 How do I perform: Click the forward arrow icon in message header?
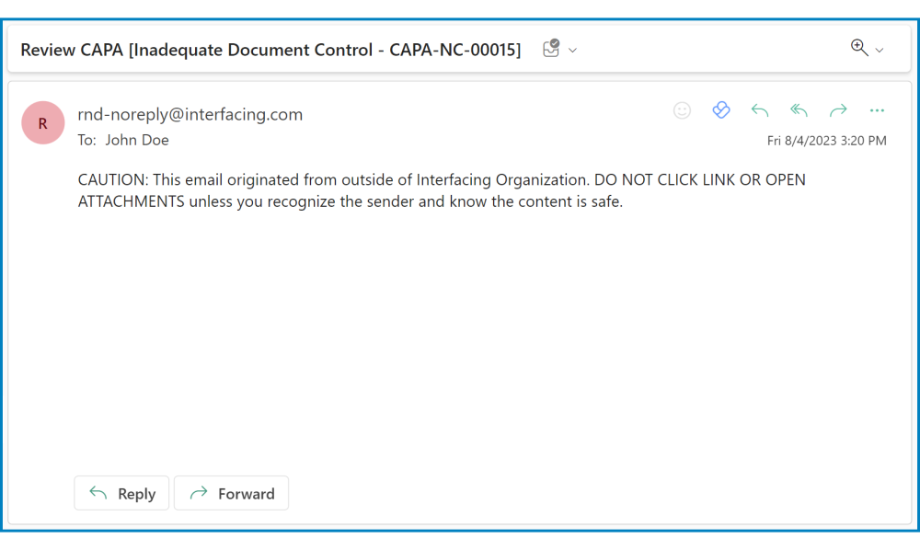tap(838, 110)
